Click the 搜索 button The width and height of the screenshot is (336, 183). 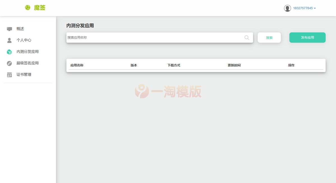pos(269,37)
